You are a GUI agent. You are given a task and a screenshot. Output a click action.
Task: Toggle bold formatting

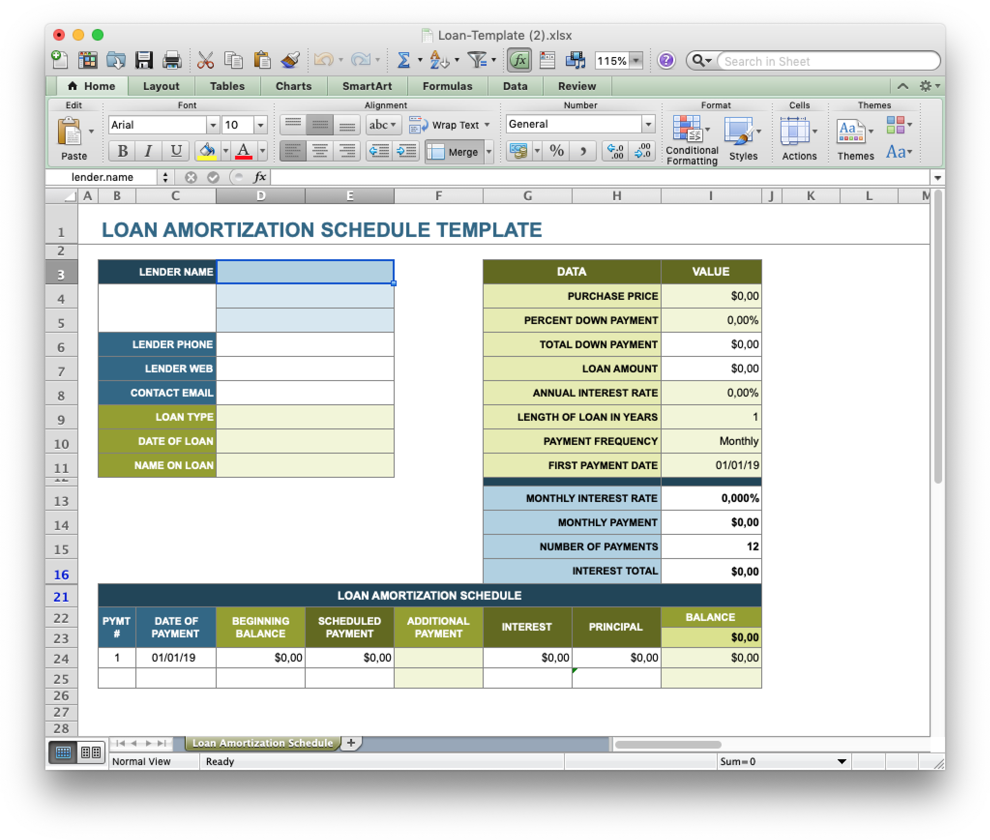[x=122, y=151]
